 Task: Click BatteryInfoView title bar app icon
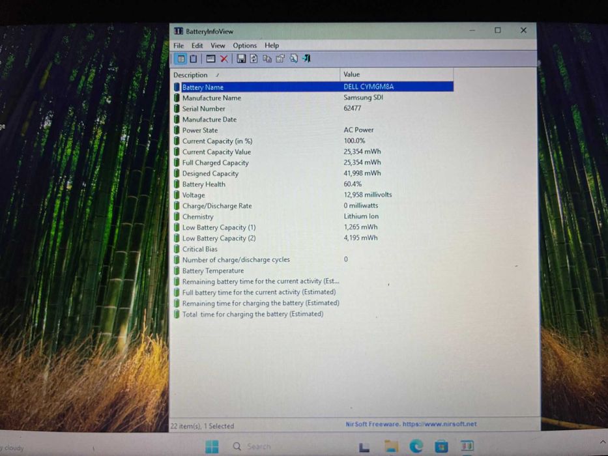click(x=179, y=31)
